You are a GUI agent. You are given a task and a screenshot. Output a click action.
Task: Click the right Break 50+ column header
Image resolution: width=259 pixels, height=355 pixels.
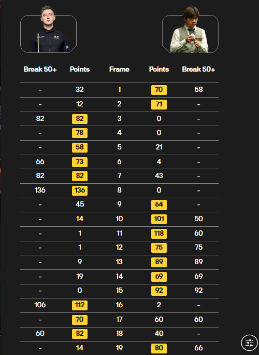tap(198, 69)
